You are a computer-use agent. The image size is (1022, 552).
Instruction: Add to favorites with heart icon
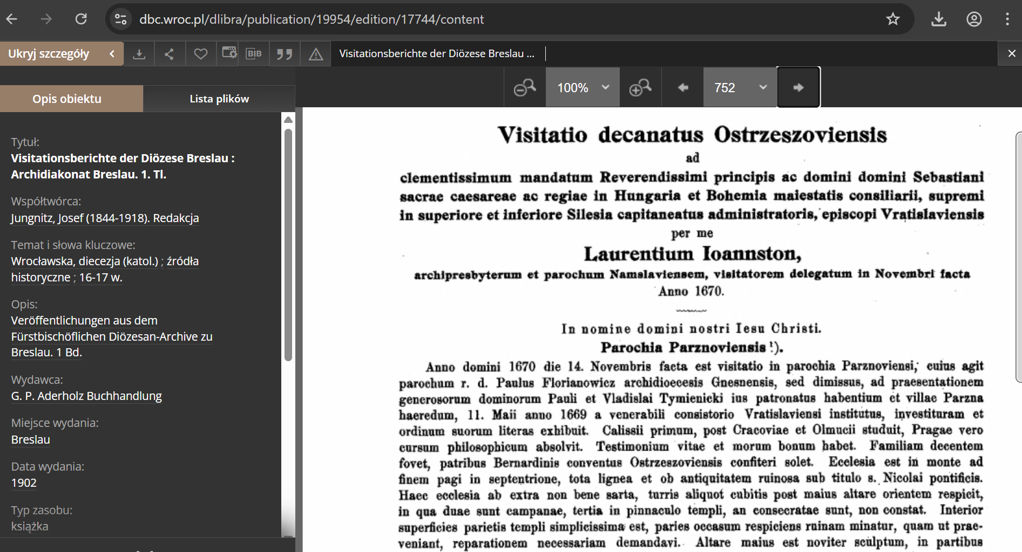click(201, 54)
